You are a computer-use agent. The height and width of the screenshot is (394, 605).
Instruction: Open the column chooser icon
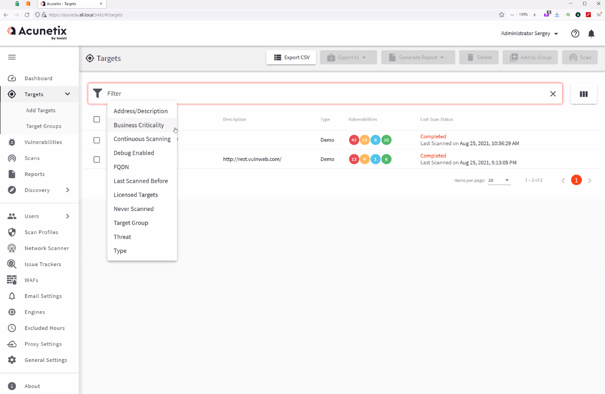pyautogui.click(x=584, y=94)
